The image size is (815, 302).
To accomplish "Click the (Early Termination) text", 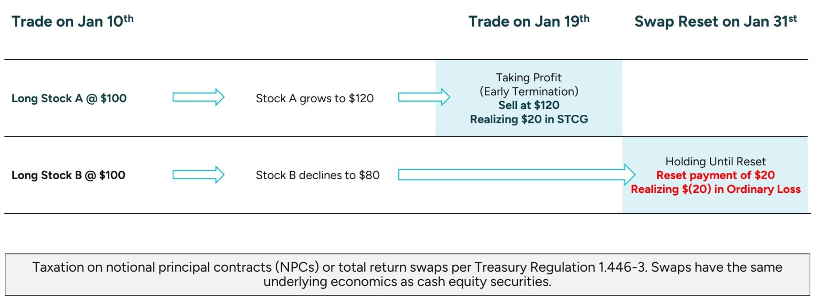I will [x=529, y=91].
